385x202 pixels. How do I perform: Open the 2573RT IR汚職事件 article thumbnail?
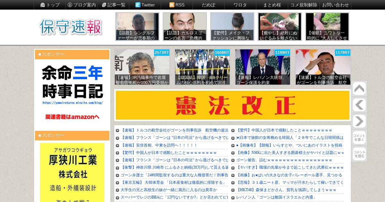[x=142, y=67]
